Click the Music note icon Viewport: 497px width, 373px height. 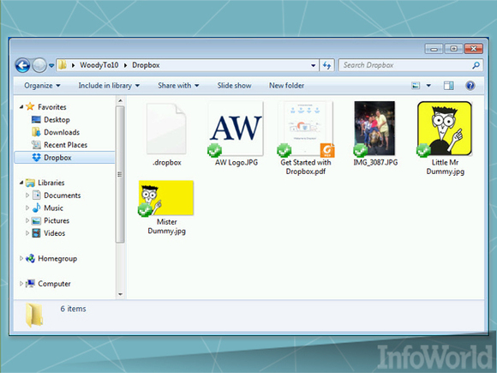[37, 208]
